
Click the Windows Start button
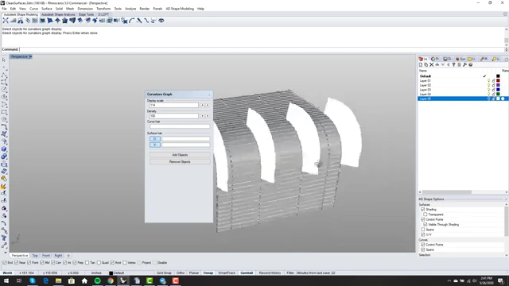click(6, 280)
